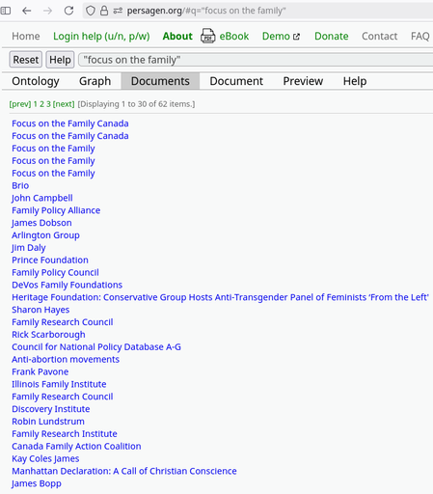
Task: Open the James Dobson link
Action: 41,223
